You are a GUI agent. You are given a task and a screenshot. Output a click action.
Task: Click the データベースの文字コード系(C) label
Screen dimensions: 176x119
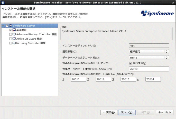(x=81, y=58)
